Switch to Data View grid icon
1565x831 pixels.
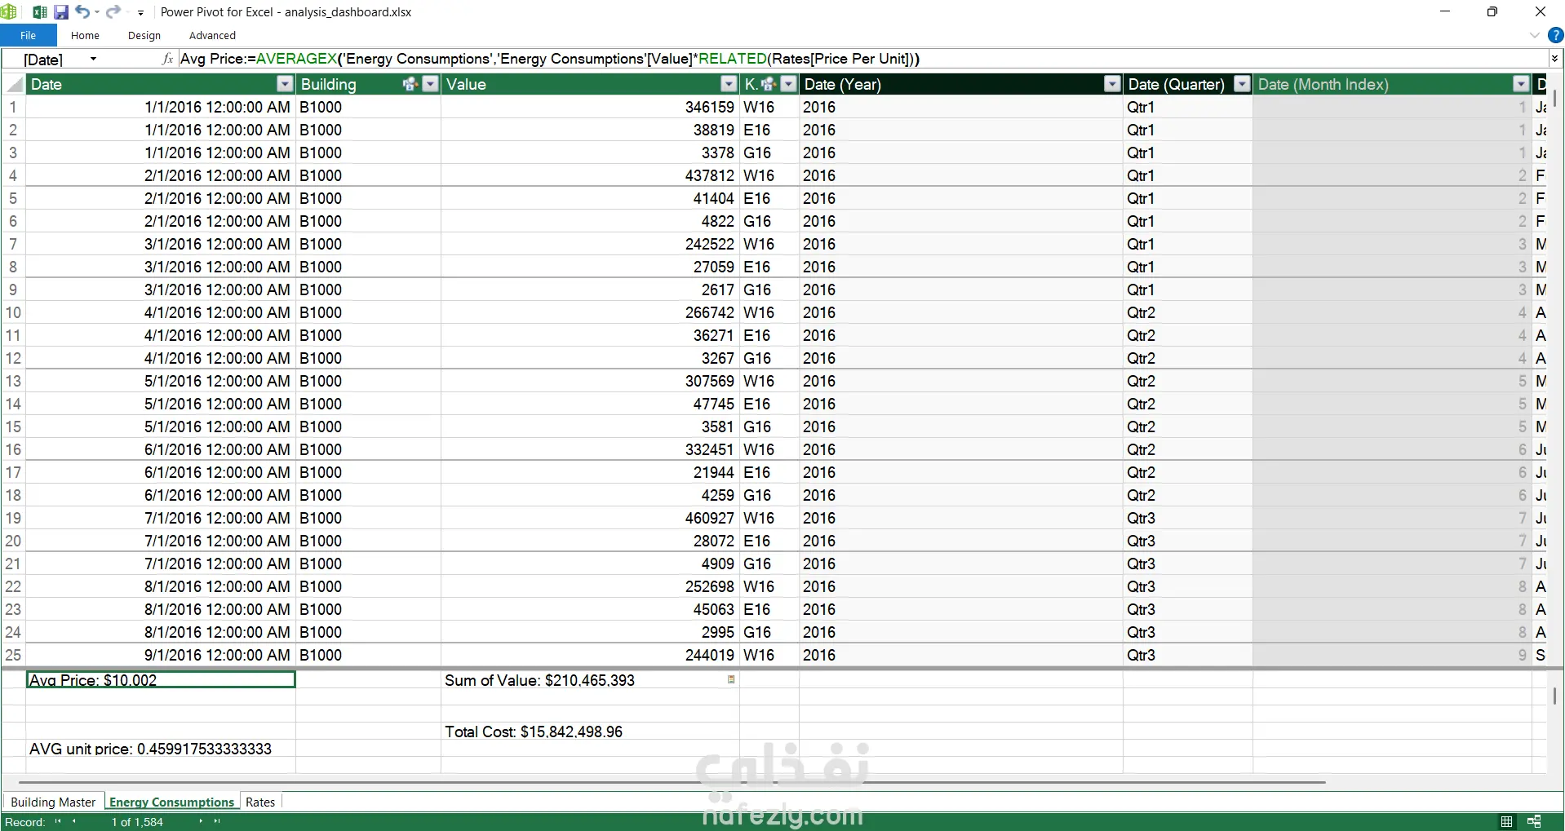coord(1506,821)
